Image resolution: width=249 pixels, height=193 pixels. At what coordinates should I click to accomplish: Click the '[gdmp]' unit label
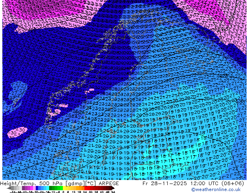tap(75, 184)
